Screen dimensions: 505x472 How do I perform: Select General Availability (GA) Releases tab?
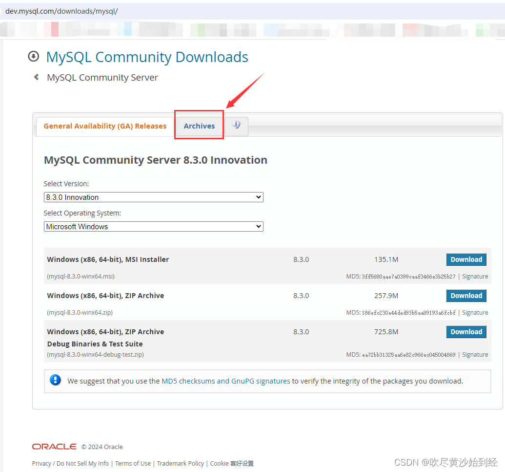coord(105,126)
